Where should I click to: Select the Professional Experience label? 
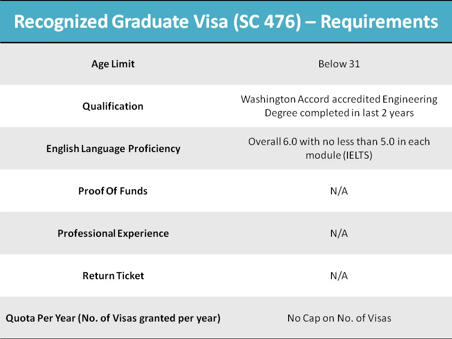(x=113, y=233)
